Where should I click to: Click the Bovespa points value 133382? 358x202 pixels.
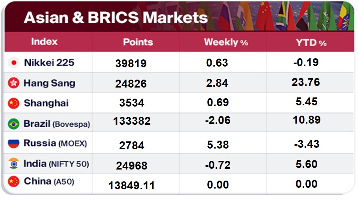click(132, 121)
